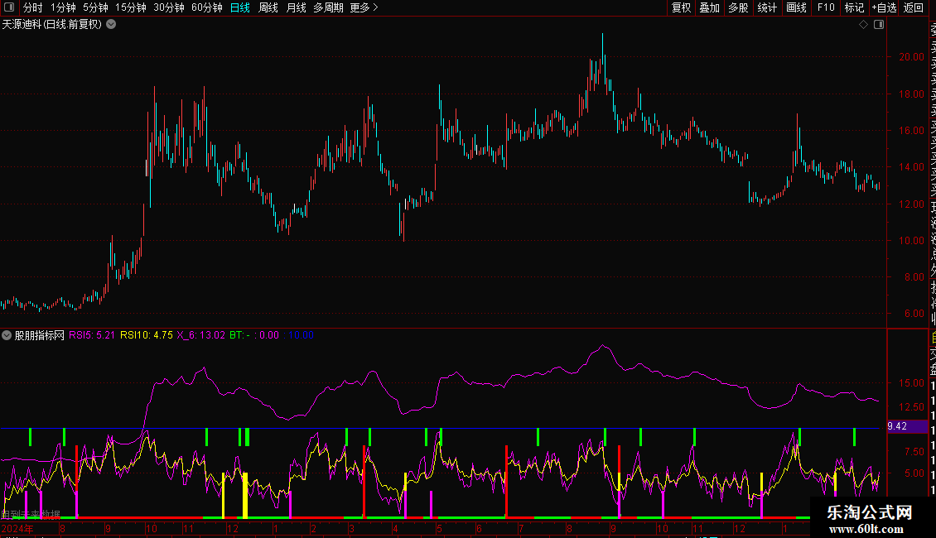Image resolution: width=936 pixels, height=538 pixels.
Task: Click the 叠加 overlay button
Action: tap(709, 7)
